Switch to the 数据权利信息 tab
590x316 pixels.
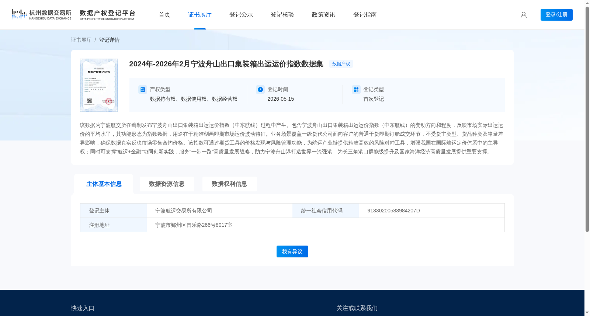coord(229,184)
